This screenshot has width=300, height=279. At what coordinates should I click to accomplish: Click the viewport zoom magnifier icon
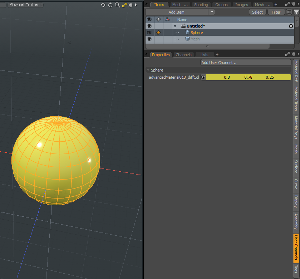pos(117,5)
